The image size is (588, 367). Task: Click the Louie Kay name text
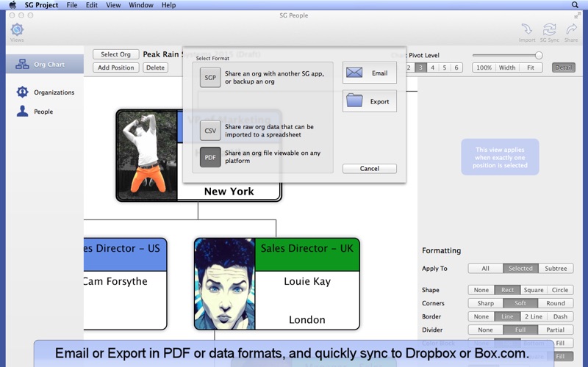307,281
